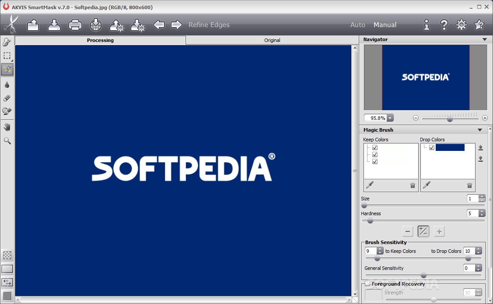Click Hardness spinner arrows
Viewport: 493px width, 304px height.
[482, 213]
